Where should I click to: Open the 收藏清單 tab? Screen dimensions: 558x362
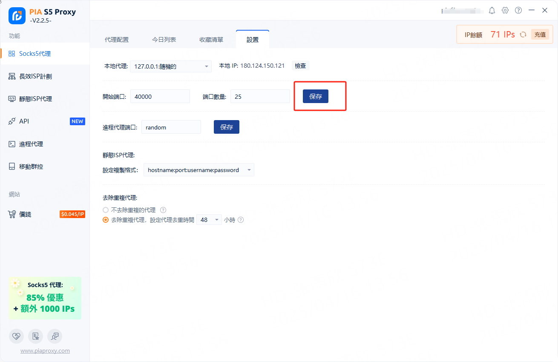[211, 40]
